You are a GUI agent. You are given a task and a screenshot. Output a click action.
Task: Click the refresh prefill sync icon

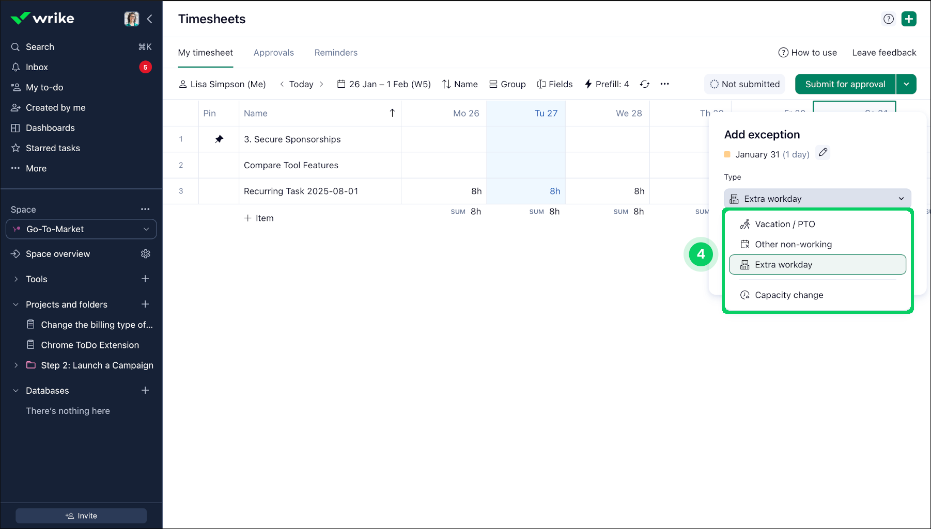pos(644,84)
